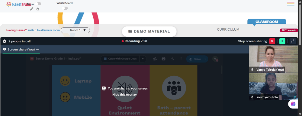The image size is (302, 116).
Task: Click the PDF viewer scrollbar
Action: (221, 70)
